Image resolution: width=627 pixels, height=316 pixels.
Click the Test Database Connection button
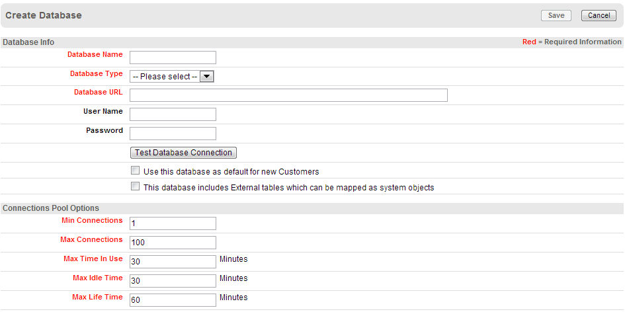(183, 153)
